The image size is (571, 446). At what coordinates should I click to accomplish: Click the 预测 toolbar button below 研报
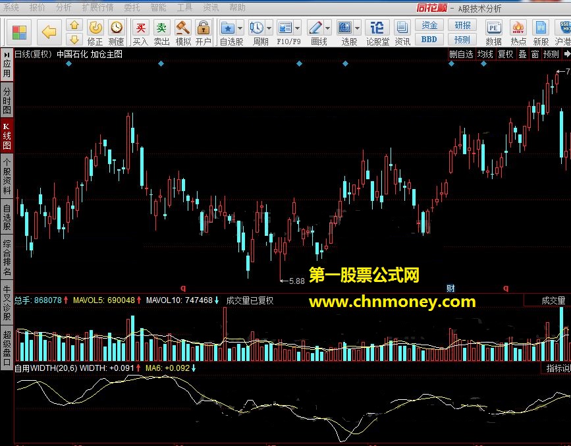click(x=462, y=39)
